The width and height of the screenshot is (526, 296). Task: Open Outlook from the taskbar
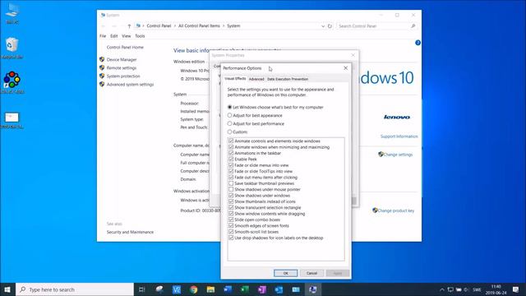click(x=279, y=289)
